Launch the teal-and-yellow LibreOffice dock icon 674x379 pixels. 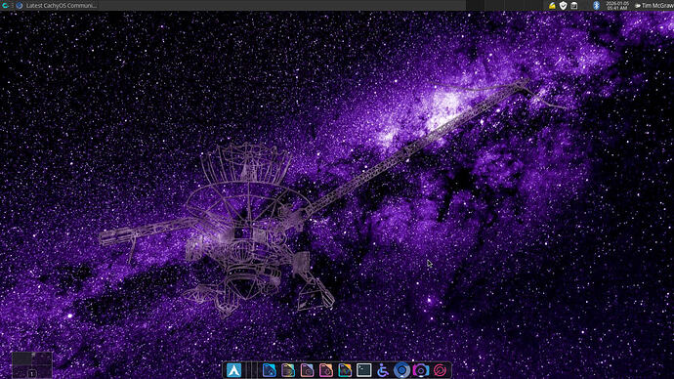[345, 370]
